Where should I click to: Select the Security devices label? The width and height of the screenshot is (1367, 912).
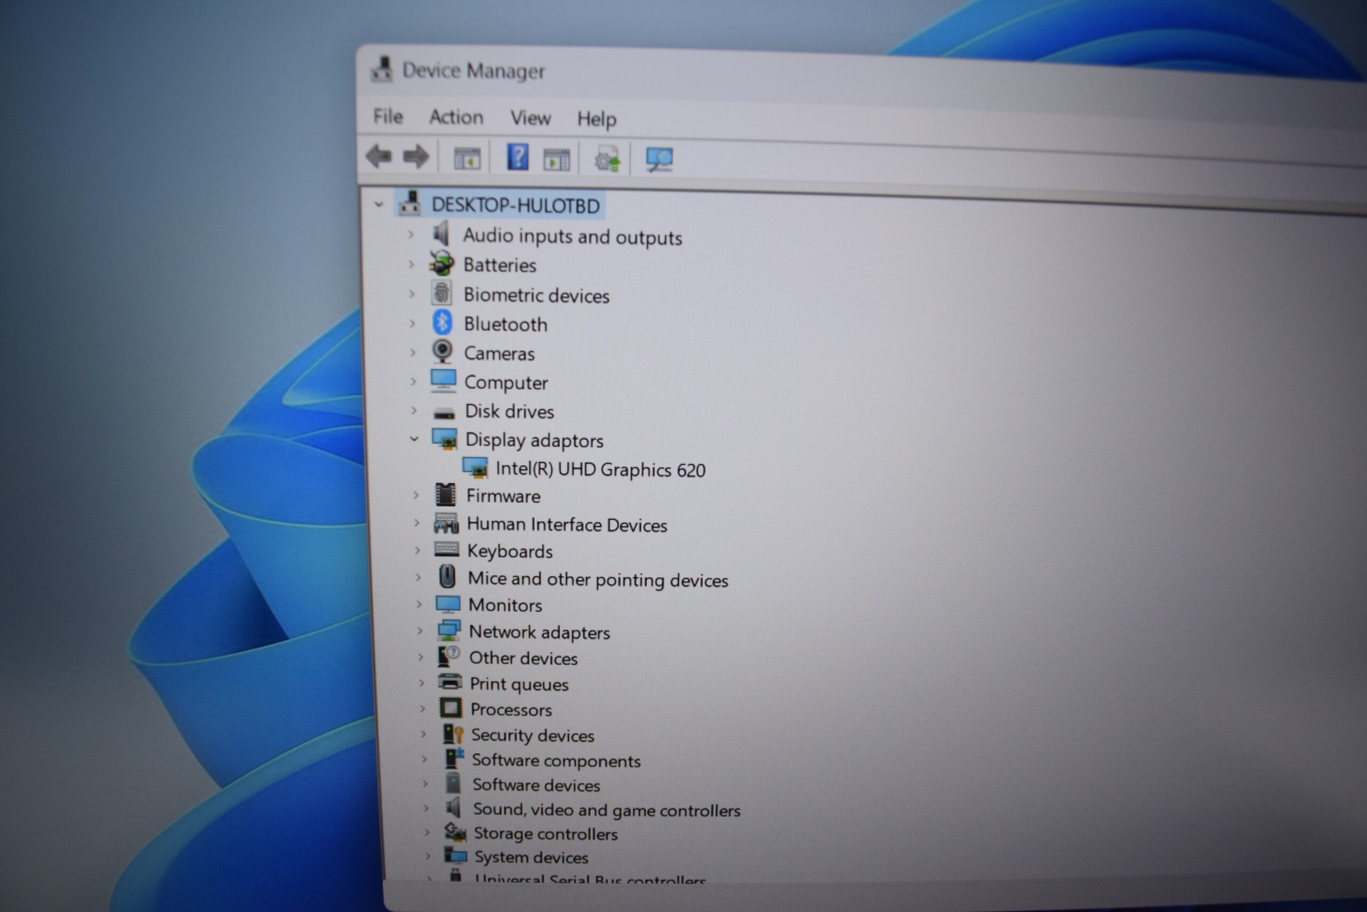click(533, 735)
